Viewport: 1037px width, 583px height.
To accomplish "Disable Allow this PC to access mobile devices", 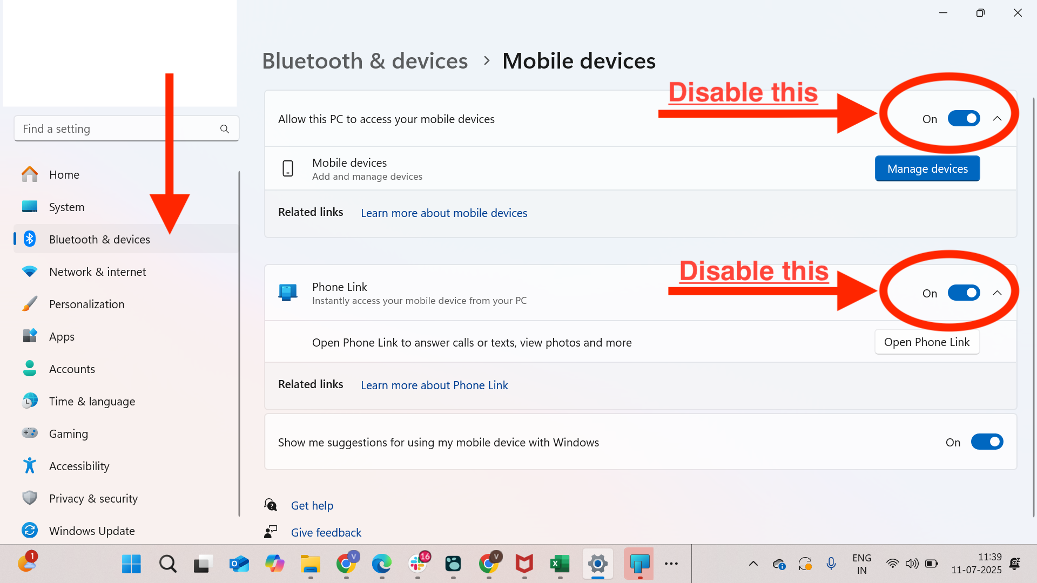I will 964,119.
